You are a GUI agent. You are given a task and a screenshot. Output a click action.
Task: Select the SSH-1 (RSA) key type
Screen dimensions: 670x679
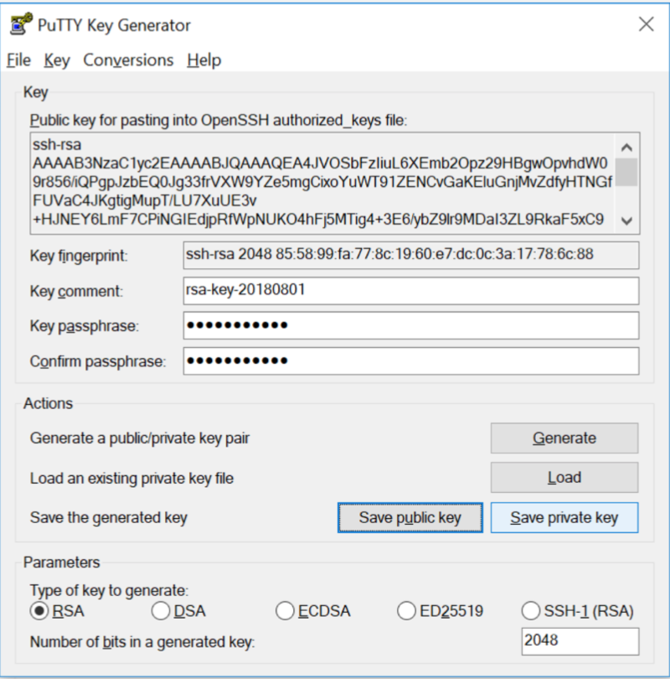click(531, 611)
